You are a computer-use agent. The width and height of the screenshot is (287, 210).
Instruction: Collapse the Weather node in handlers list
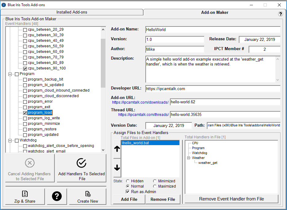coord(189,158)
